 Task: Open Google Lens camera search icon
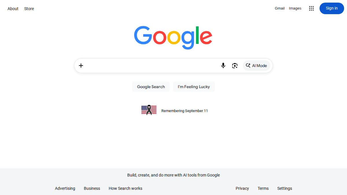coord(235,66)
